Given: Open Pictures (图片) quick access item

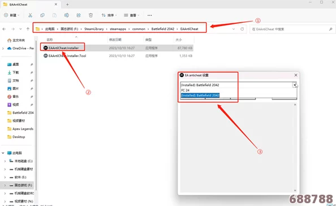Looking at the screenshot, I should pos(13,88).
